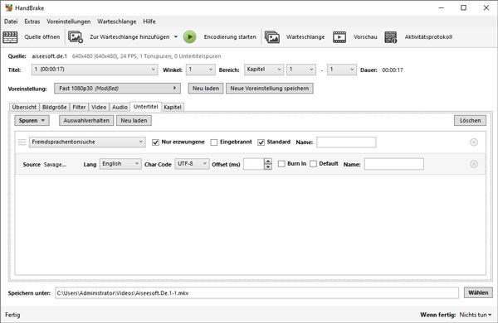
Task: Switch to the Übersicht tab
Action: [x=24, y=107]
